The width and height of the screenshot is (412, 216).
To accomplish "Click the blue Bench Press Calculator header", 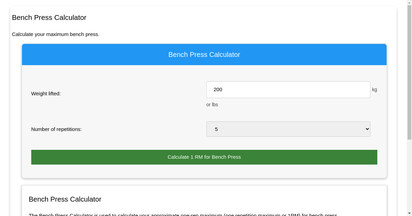I will pos(204,54).
